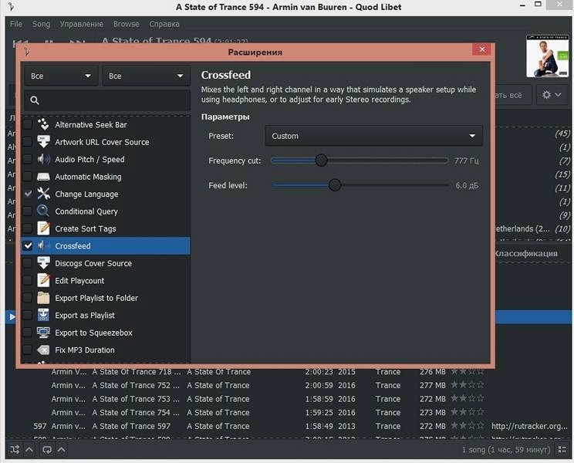Enable Export to Squeezebox checkbox
This screenshot has height=463, width=574.
click(28, 333)
